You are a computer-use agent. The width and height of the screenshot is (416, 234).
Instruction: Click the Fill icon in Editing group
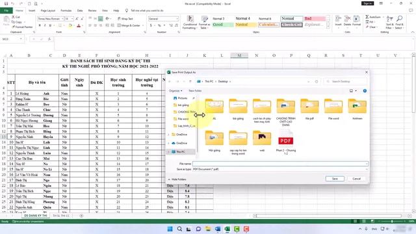point(367,22)
